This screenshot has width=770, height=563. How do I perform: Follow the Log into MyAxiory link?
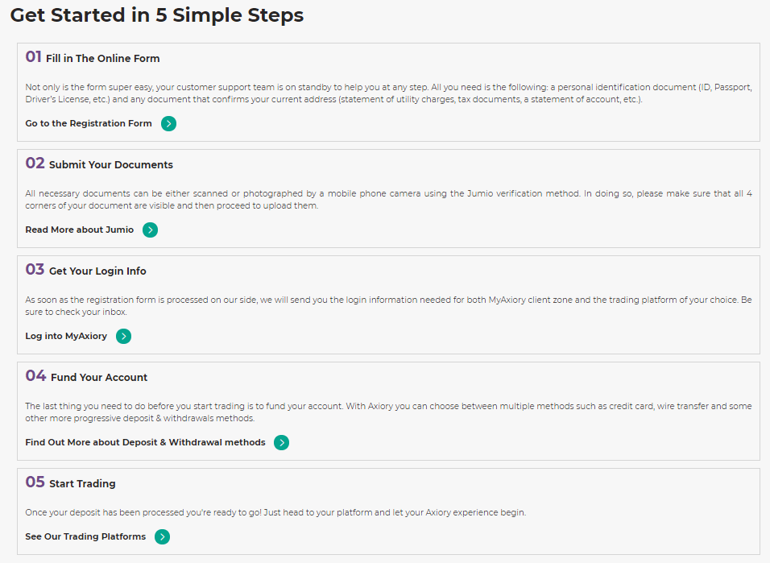(66, 336)
